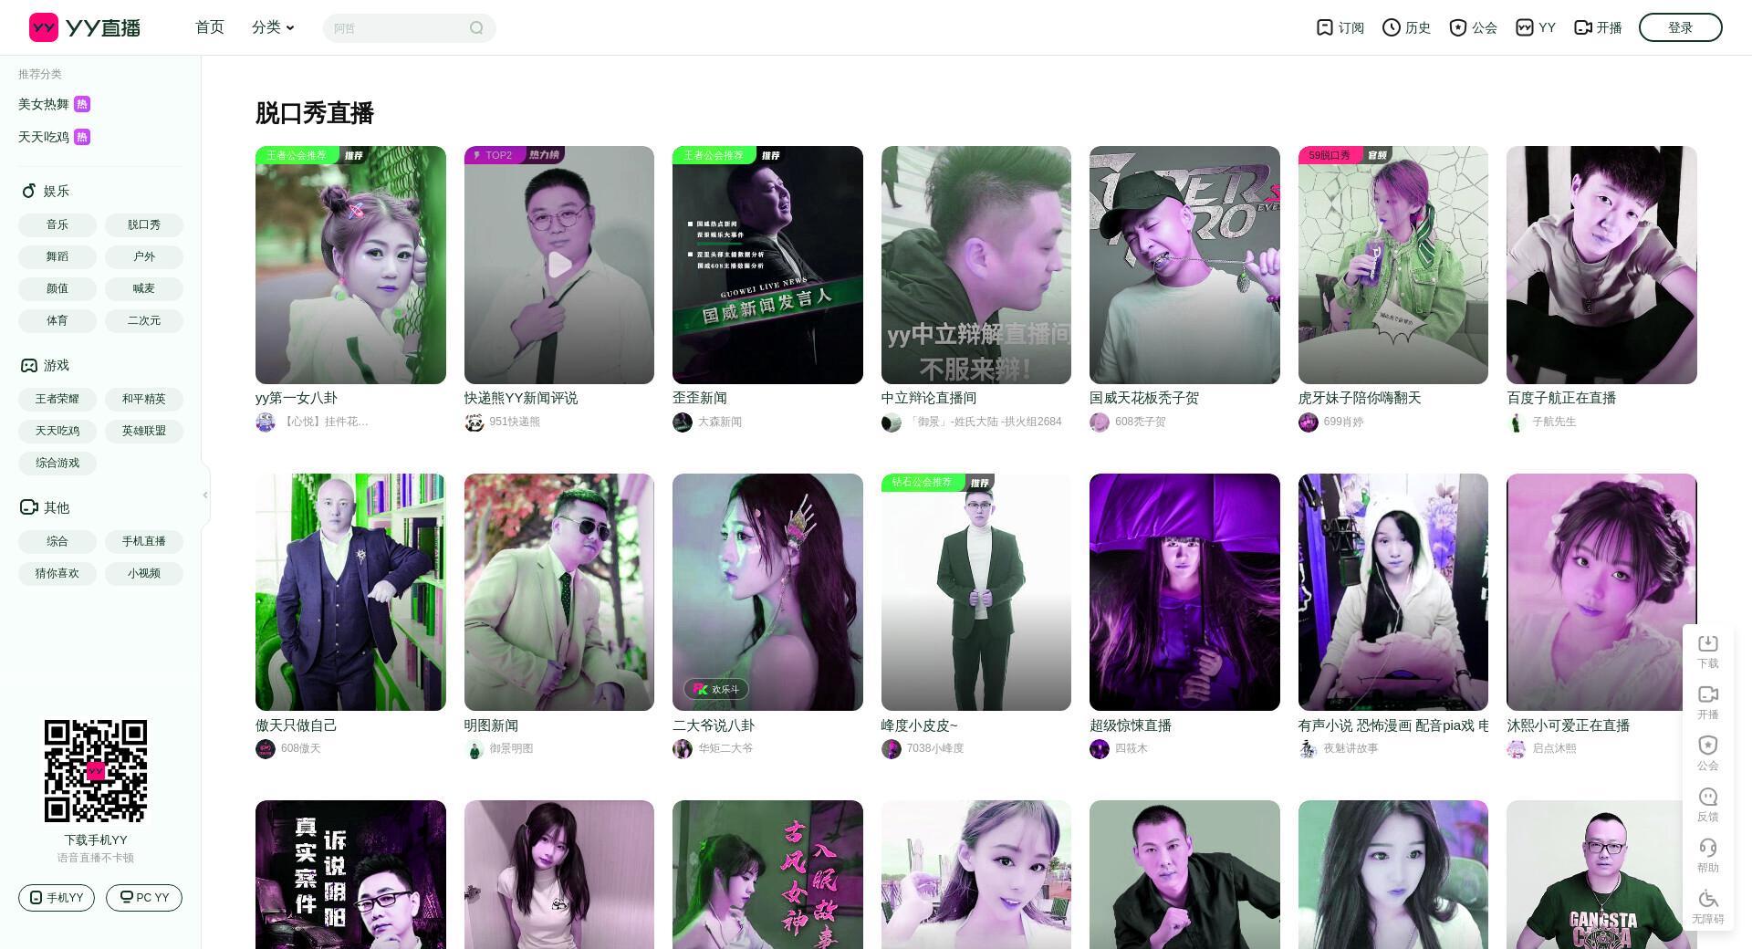Open the 公会 guild shield icon
Screen dimensions: 1752x949
[x=1458, y=27]
